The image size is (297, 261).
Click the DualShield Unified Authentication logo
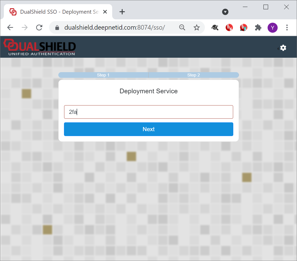(x=39, y=47)
